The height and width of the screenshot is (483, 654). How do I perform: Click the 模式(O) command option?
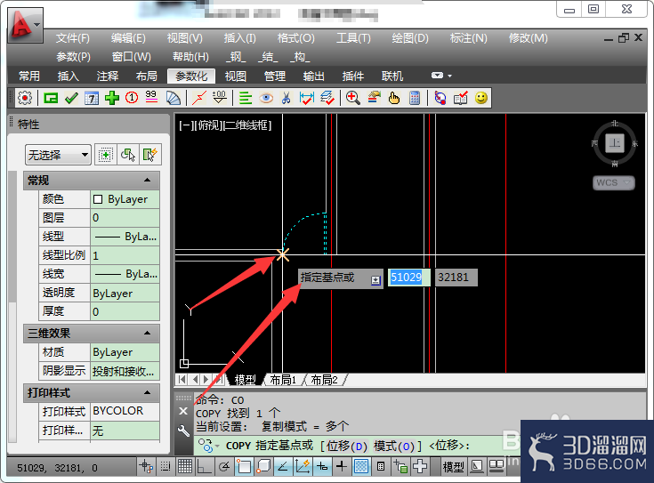coord(394,446)
